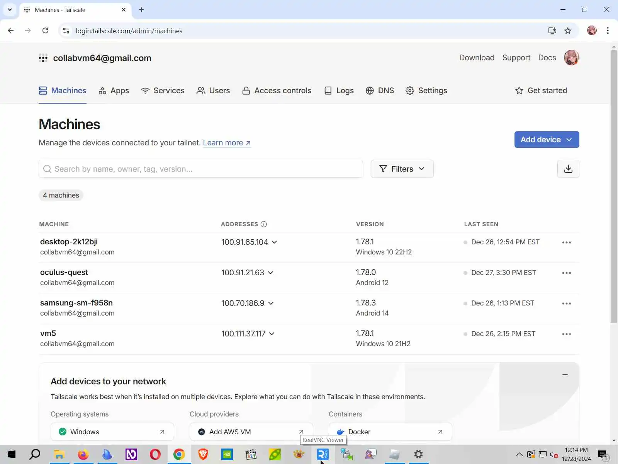
Task: Open Windows search from the taskbar
Action: point(35,454)
